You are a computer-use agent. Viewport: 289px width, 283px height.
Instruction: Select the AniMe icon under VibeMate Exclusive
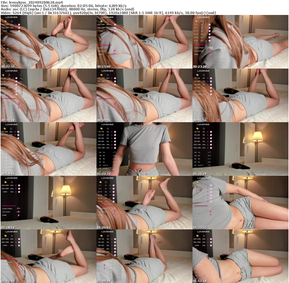click(x=18, y=215)
